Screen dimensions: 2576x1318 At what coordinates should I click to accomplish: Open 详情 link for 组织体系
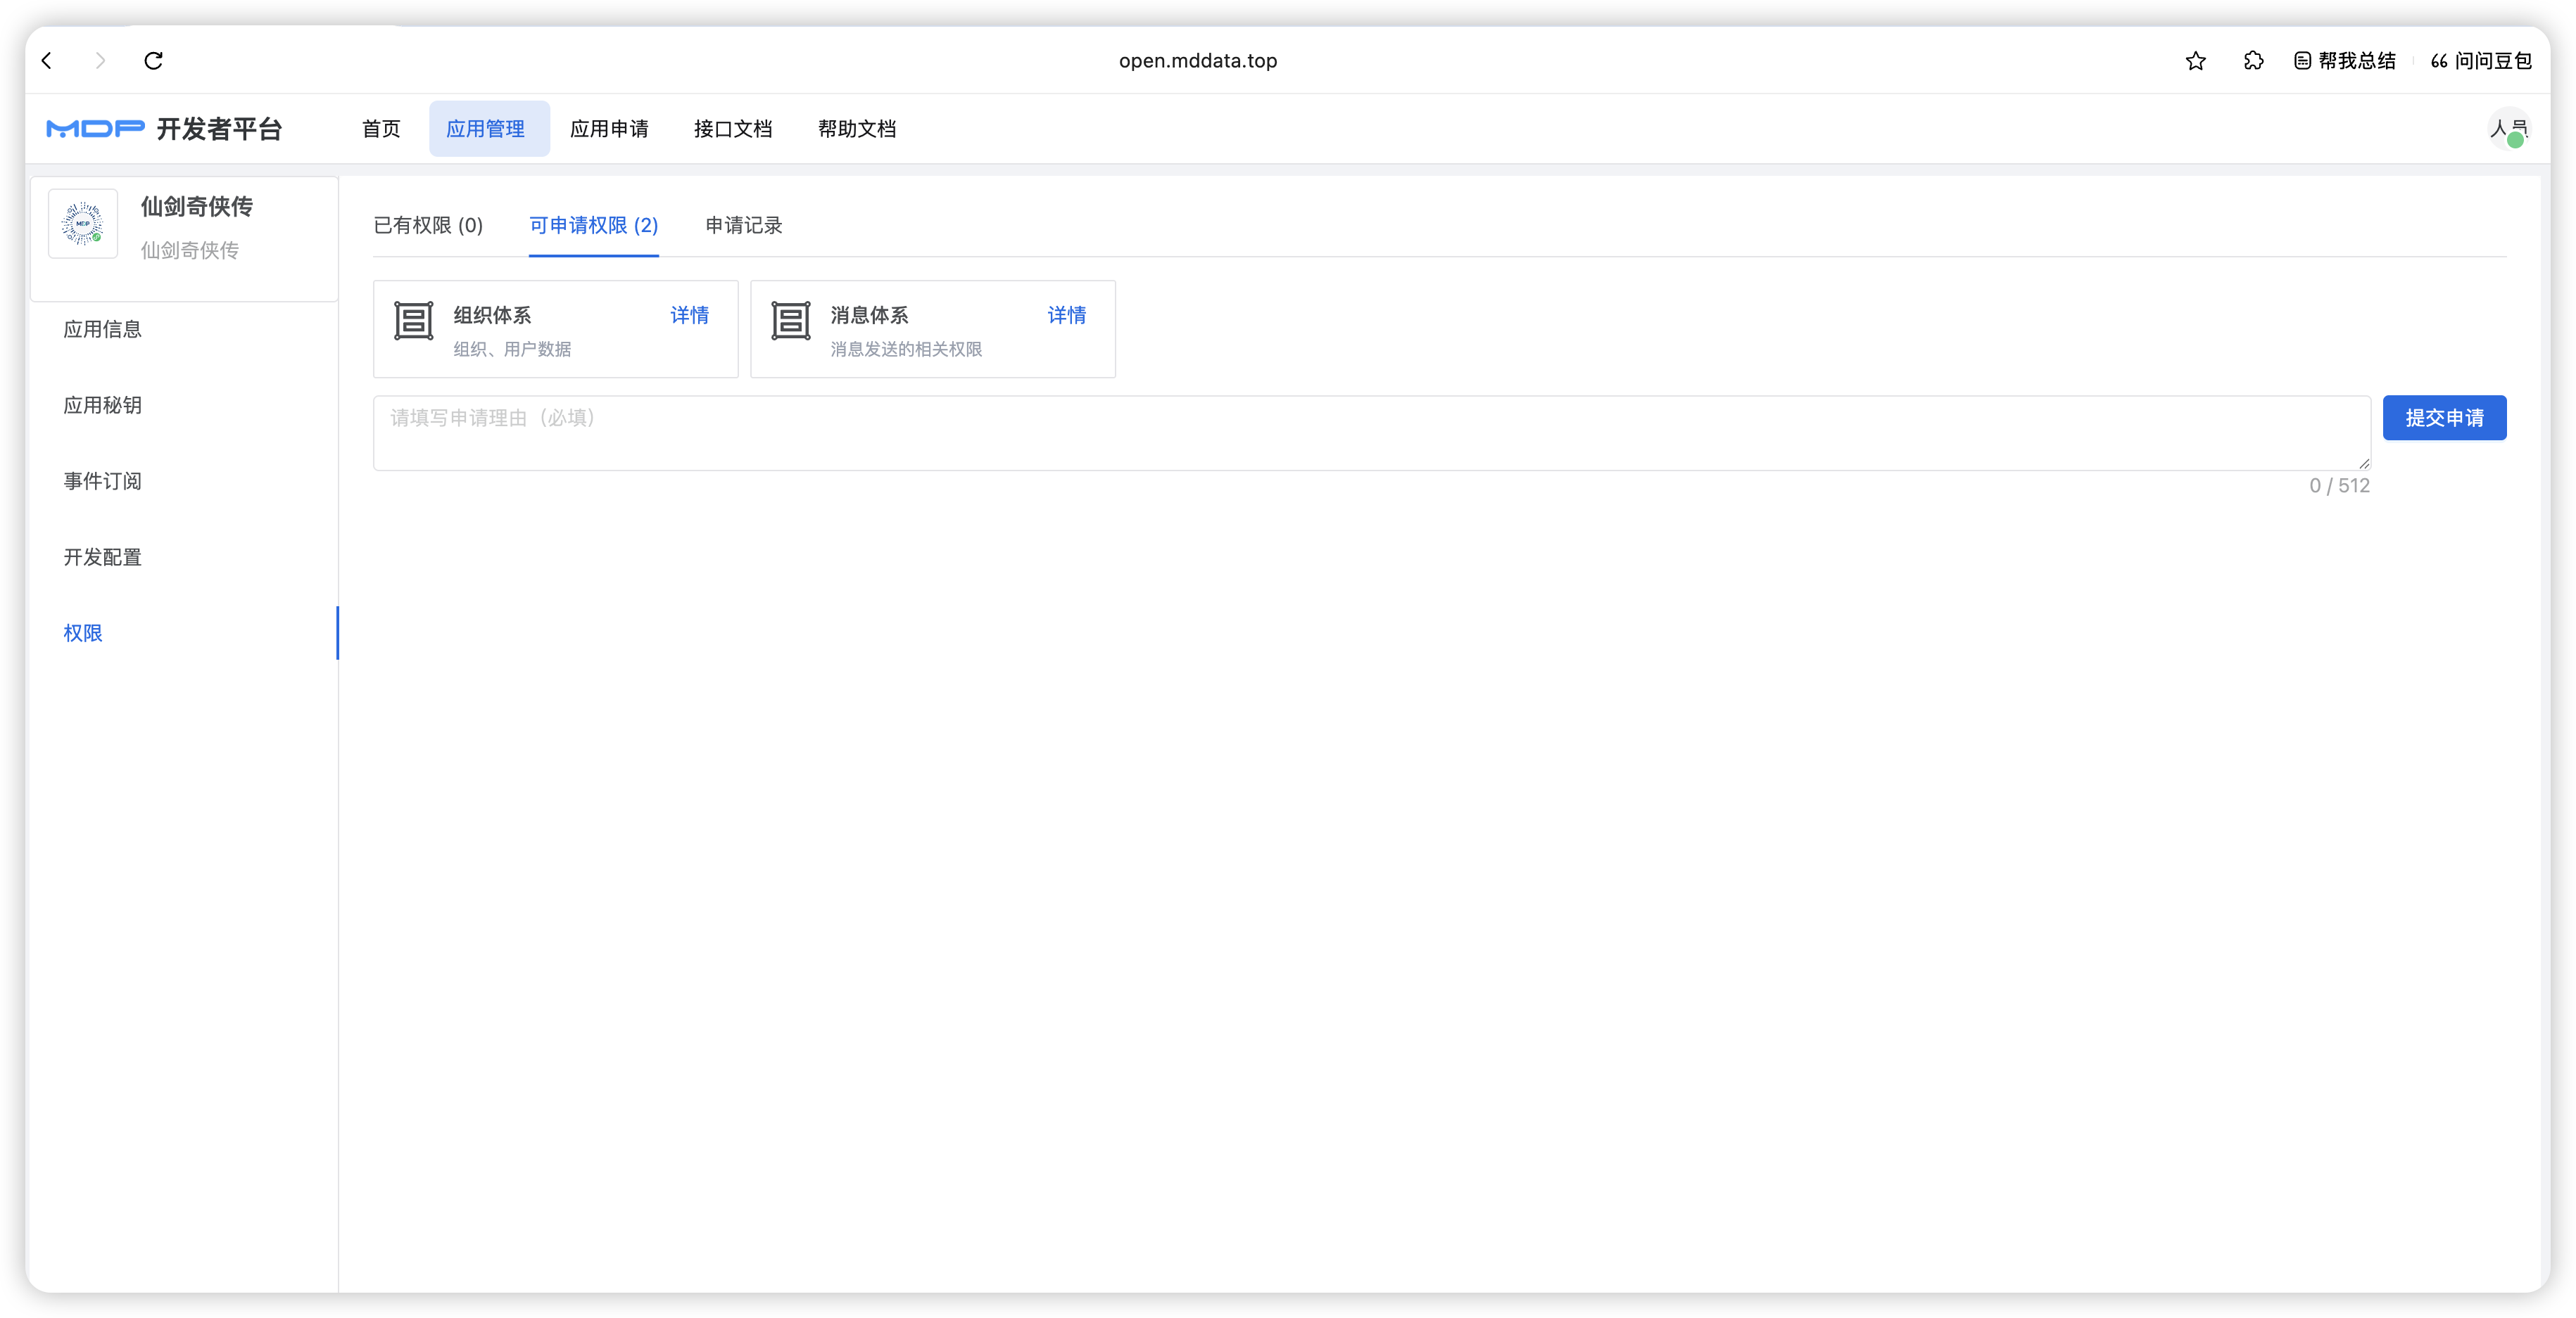click(689, 315)
